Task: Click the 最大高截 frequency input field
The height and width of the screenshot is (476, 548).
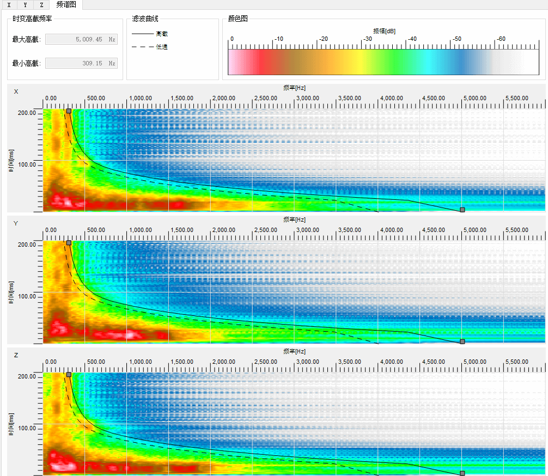Action: [81, 39]
